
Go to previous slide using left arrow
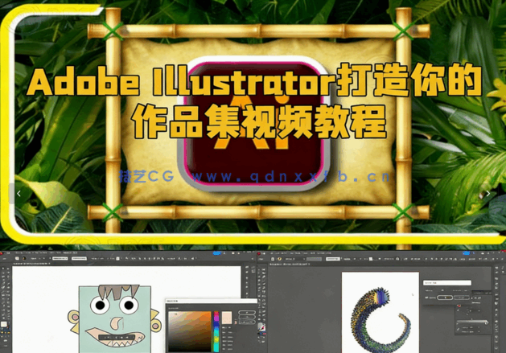(x=19, y=193)
